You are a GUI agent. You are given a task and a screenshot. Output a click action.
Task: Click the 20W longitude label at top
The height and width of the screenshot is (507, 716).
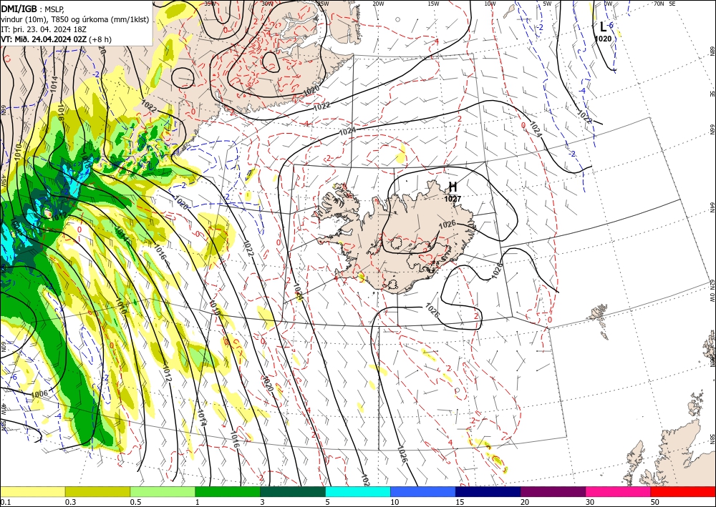(378, 4)
